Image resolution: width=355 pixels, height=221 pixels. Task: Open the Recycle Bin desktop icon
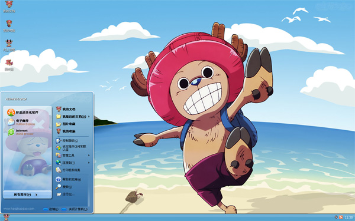(x=9, y=65)
